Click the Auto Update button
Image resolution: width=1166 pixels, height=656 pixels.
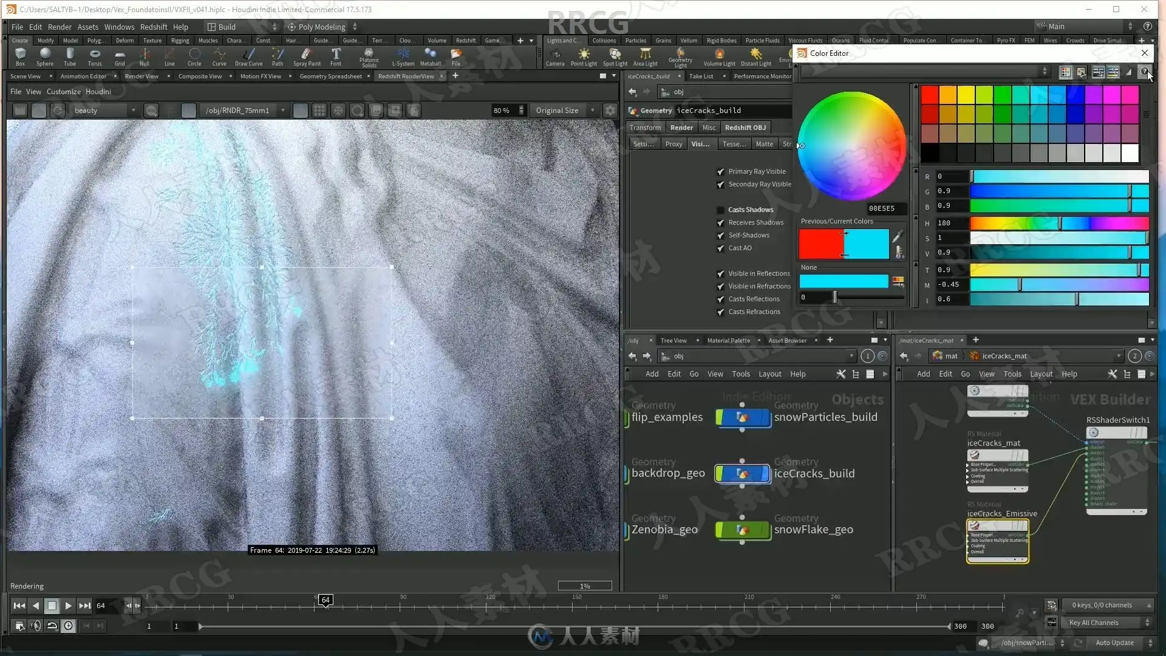pos(1114,643)
